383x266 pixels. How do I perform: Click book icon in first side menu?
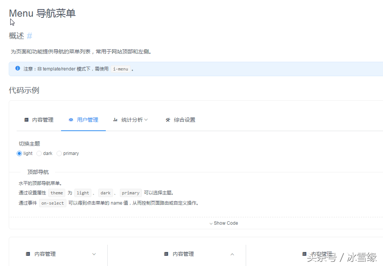tap(28, 254)
